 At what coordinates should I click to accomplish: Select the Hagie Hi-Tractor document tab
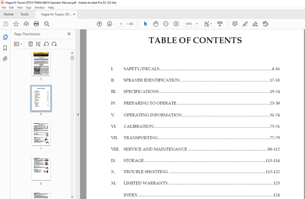coord(56,14)
